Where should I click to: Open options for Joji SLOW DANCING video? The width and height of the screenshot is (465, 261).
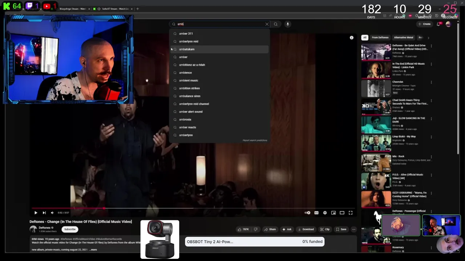[431, 119]
